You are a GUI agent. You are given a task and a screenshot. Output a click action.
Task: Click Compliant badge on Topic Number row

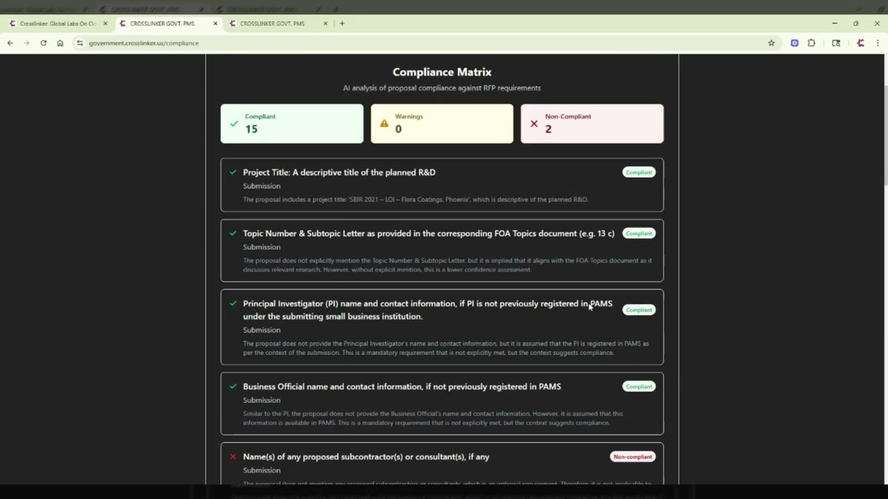638,234
